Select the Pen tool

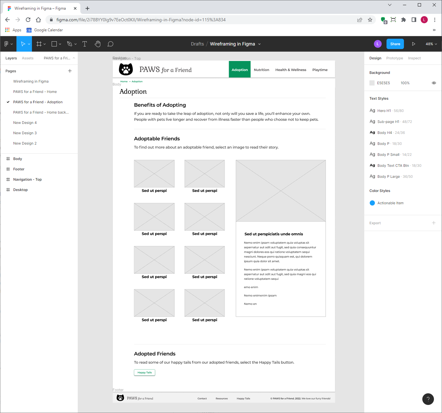[69, 44]
